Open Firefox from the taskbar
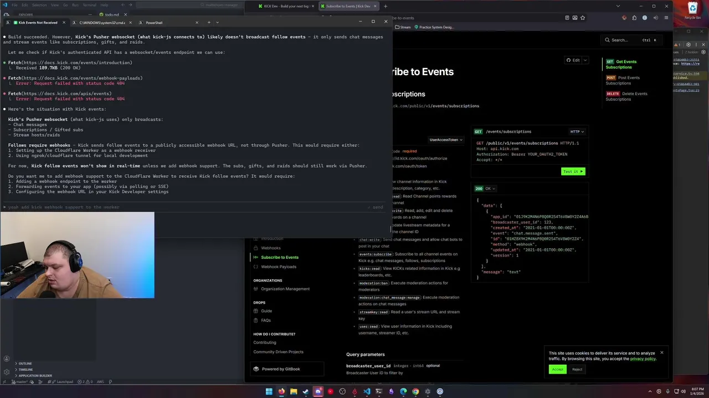The image size is (709, 398). point(281,391)
